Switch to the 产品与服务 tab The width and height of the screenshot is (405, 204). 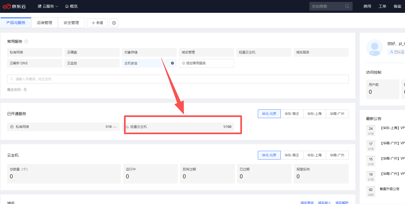tap(16, 23)
